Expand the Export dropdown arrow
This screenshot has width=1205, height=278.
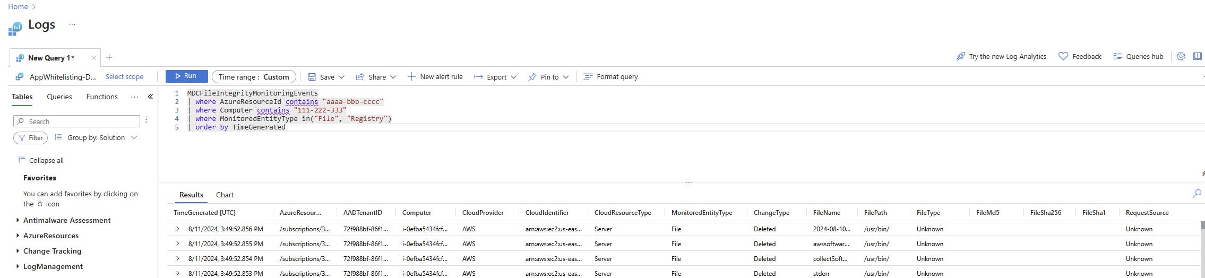513,77
